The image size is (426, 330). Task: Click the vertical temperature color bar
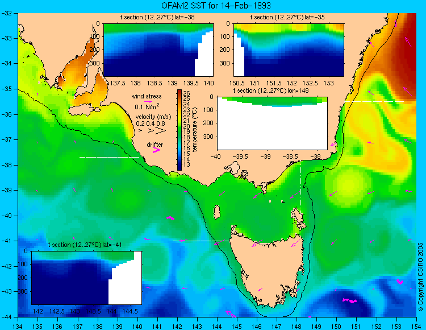point(179,130)
